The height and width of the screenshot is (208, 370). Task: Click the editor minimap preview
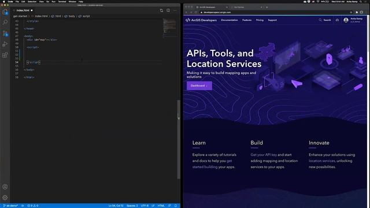[x=169, y=27]
